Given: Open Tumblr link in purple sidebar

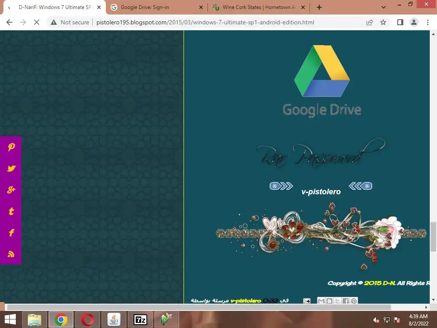Looking at the screenshot, I should pyautogui.click(x=11, y=211).
